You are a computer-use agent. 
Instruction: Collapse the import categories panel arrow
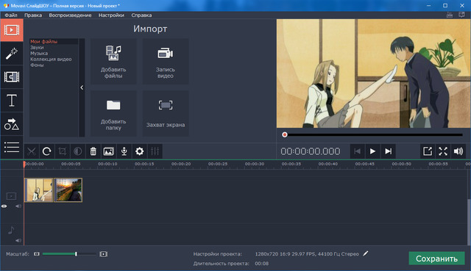82,87
